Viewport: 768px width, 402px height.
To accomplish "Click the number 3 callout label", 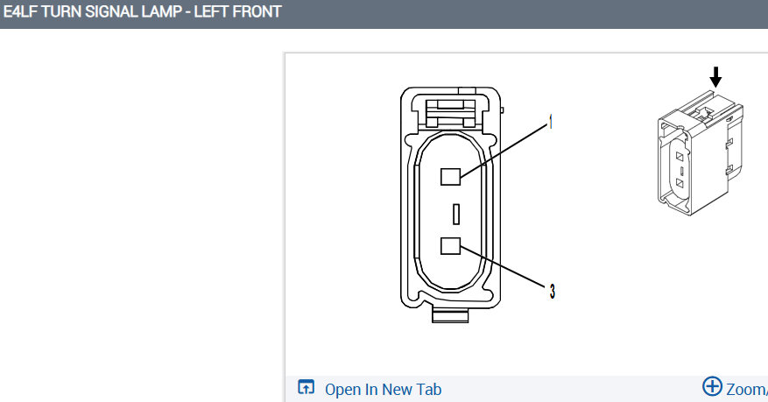I will [x=552, y=292].
